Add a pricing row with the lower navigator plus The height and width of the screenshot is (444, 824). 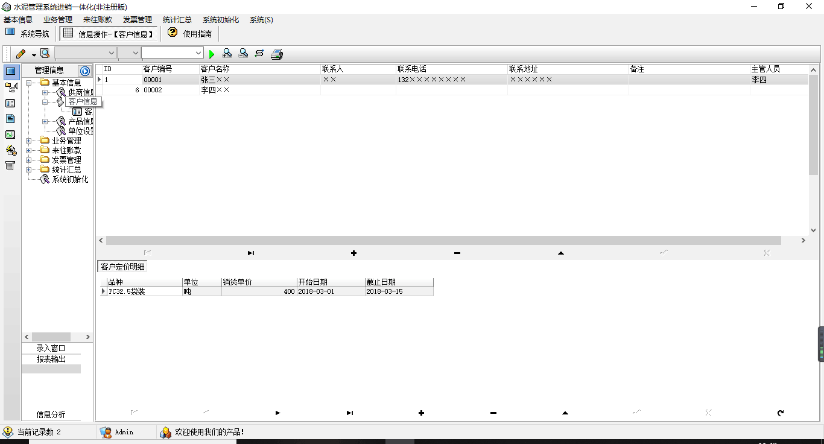[421, 413]
